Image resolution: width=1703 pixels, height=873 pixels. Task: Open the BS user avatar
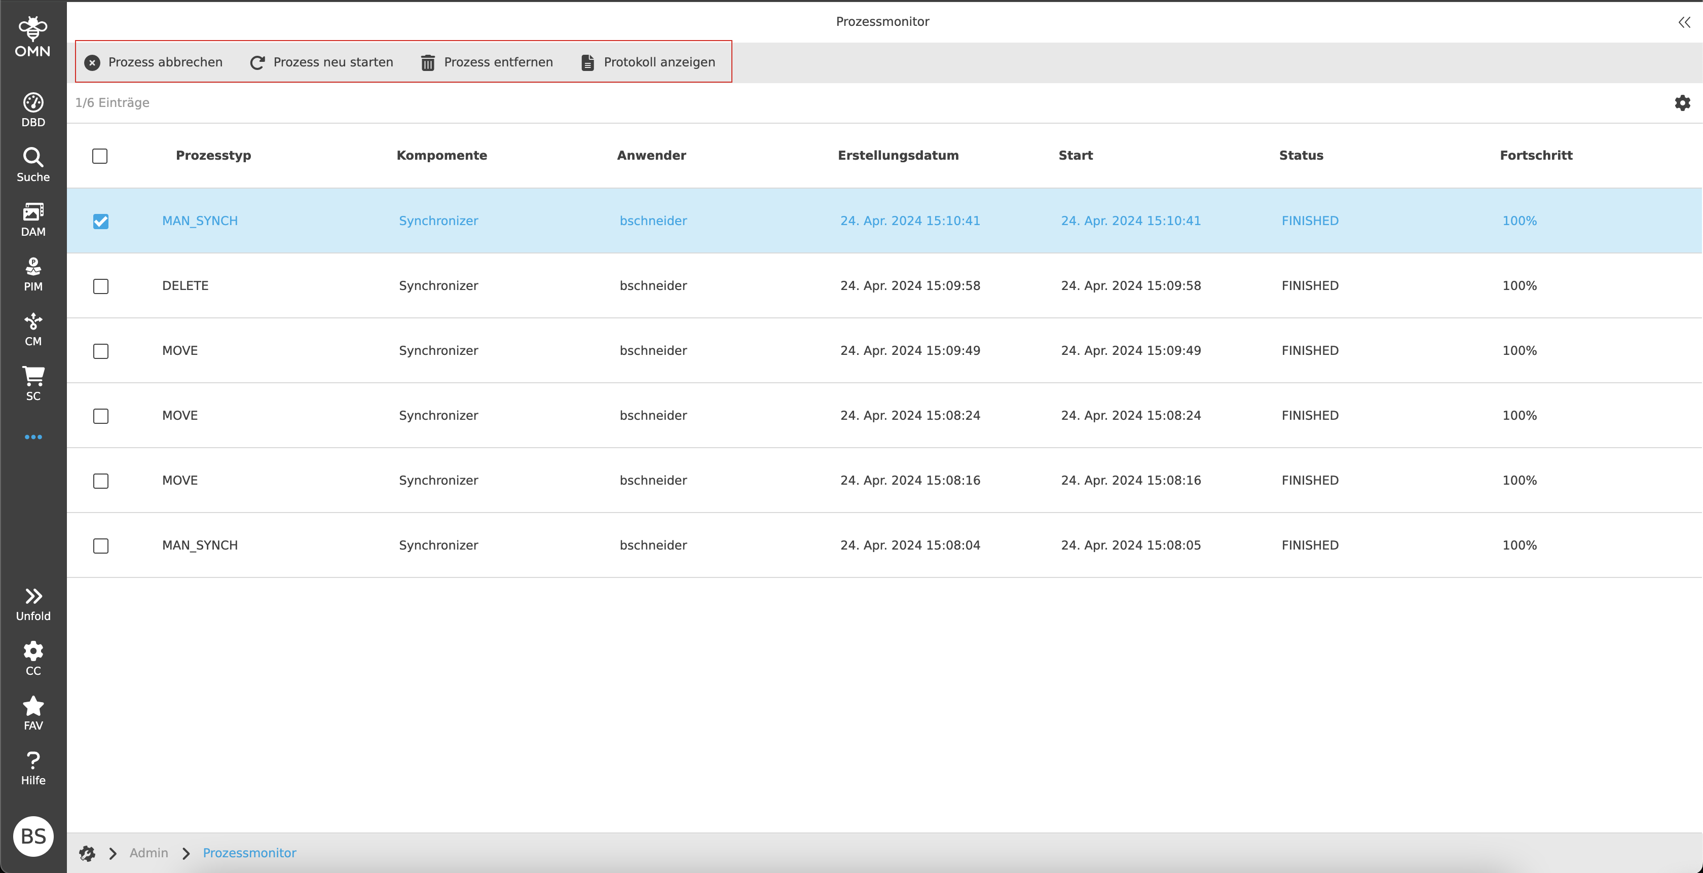click(x=33, y=836)
